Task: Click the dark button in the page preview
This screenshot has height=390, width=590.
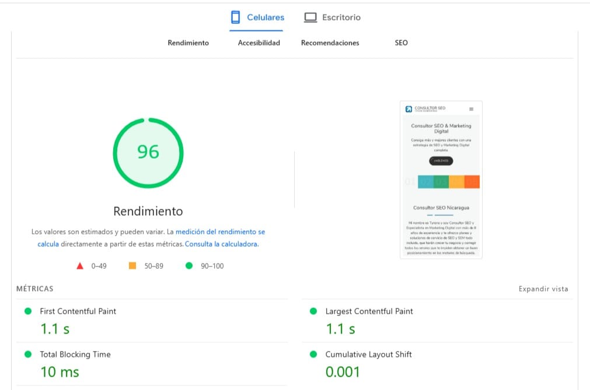Action: coord(441,161)
